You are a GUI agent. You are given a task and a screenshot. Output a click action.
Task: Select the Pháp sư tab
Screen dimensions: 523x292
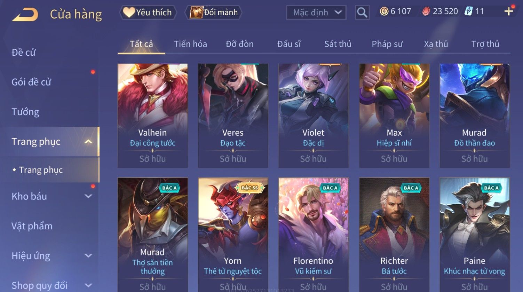(x=387, y=44)
